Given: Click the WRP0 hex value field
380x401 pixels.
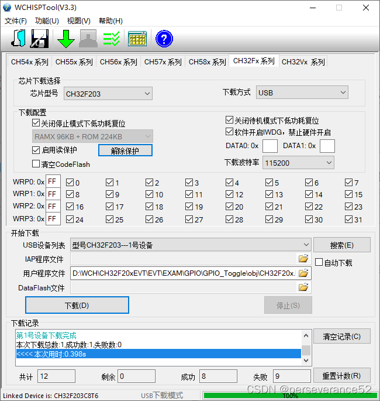Looking at the screenshot, I should (x=53, y=181).
